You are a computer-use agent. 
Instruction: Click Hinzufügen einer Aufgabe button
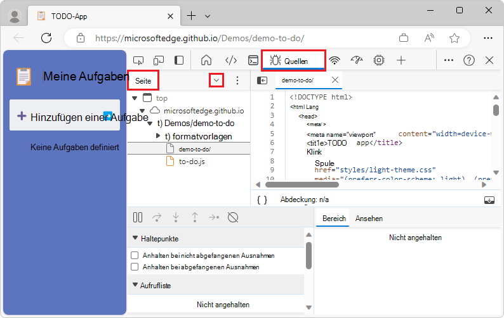(65, 116)
